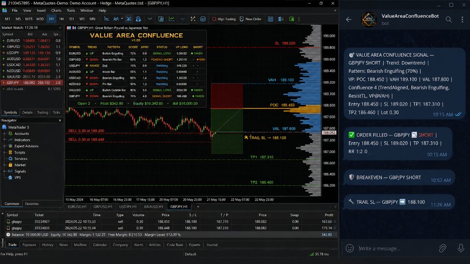The height and width of the screenshot is (264, 470).
Task: Search in the ValueAreaConfluenceBot chat
Action: point(448,20)
